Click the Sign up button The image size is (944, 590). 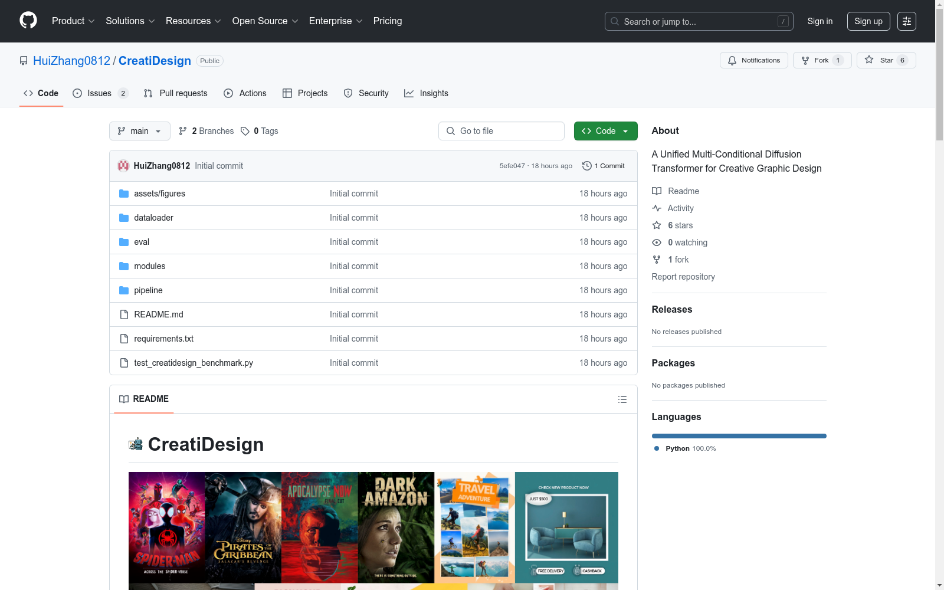868,21
